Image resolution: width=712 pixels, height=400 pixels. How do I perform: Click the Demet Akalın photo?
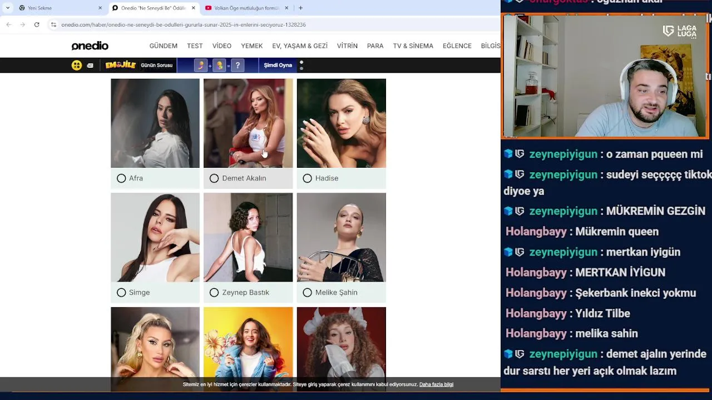248,123
